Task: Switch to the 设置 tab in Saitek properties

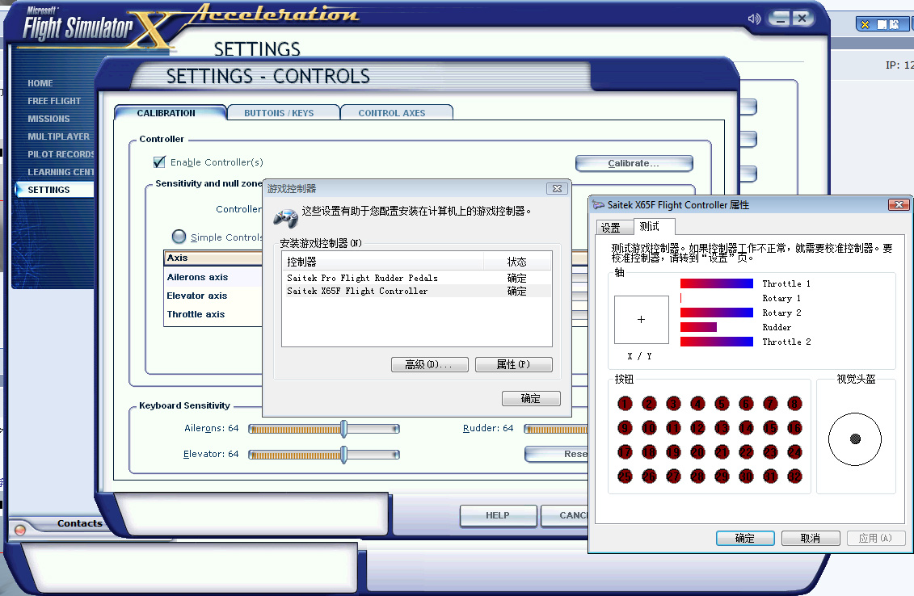Action: 614,228
